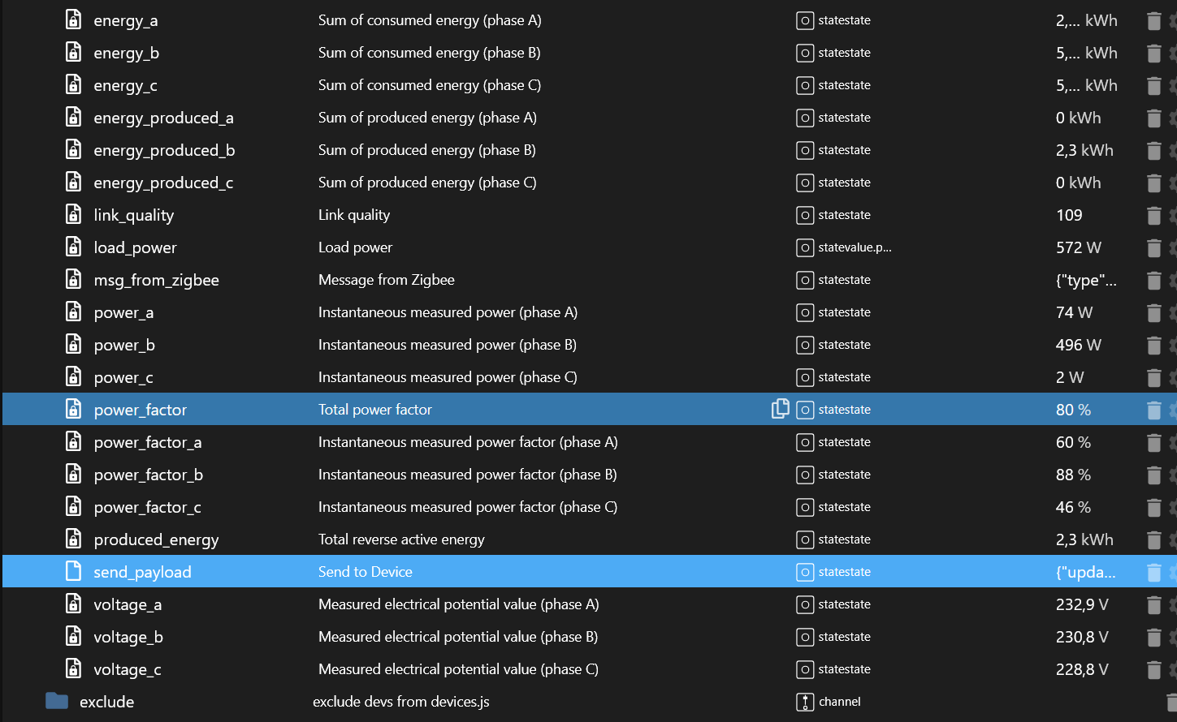Click value 2,3 kWh of energy_produced_b
The image size is (1177, 722).
pos(1084,150)
